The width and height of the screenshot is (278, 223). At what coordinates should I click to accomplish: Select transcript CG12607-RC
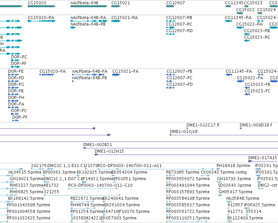(x=179, y=24)
